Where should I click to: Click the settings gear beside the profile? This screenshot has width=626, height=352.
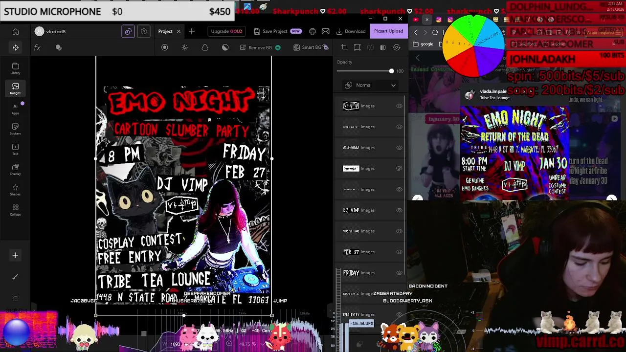point(144,31)
